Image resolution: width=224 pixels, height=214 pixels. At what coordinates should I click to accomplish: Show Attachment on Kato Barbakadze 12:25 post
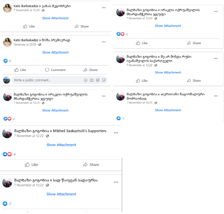55,18
